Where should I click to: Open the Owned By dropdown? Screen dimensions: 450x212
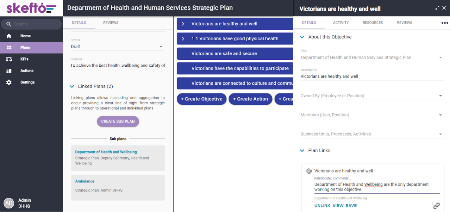[x=373, y=96]
